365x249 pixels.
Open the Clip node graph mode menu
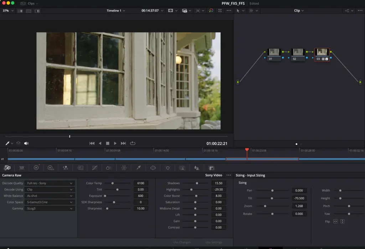tap(299, 10)
